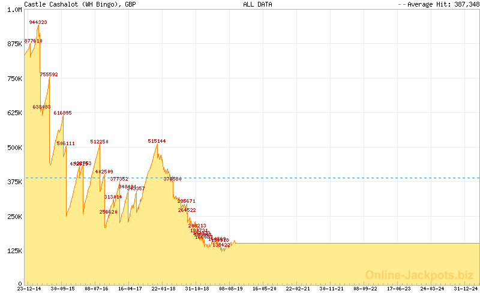480x294 pixels.
Task: Select the 616895 peak label
Action: tap(62, 113)
